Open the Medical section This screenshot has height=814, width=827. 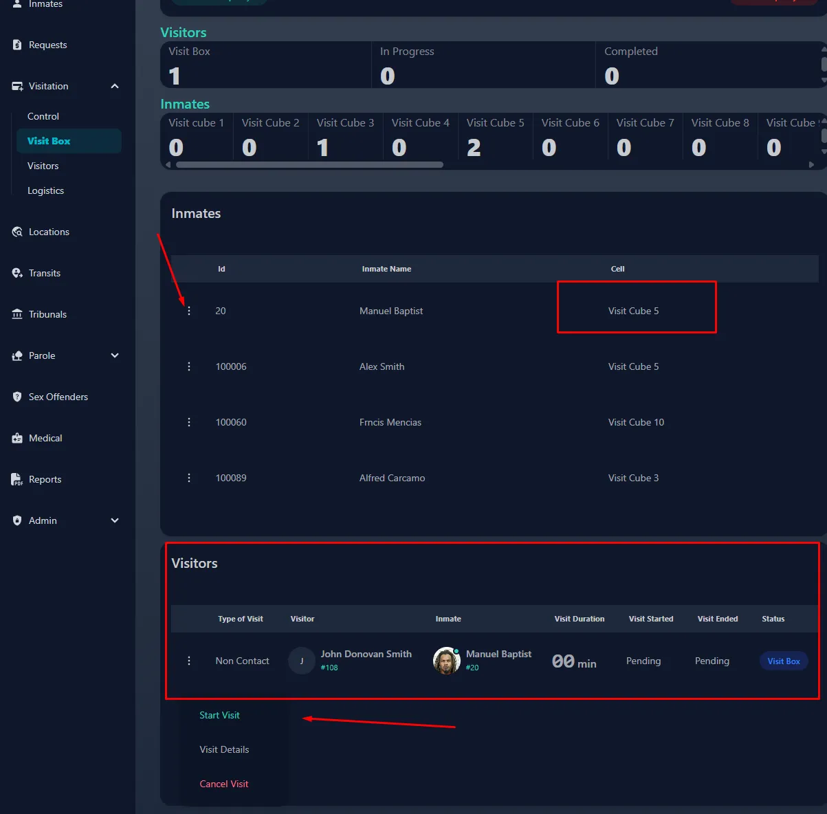[43, 438]
